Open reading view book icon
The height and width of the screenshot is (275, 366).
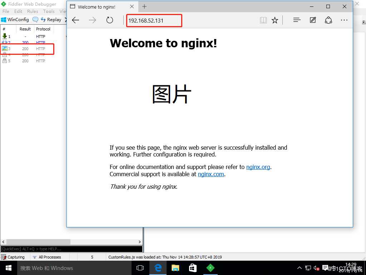(263, 20)
